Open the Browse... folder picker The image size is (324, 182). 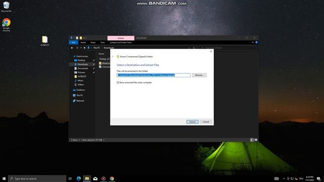point(199,75)
